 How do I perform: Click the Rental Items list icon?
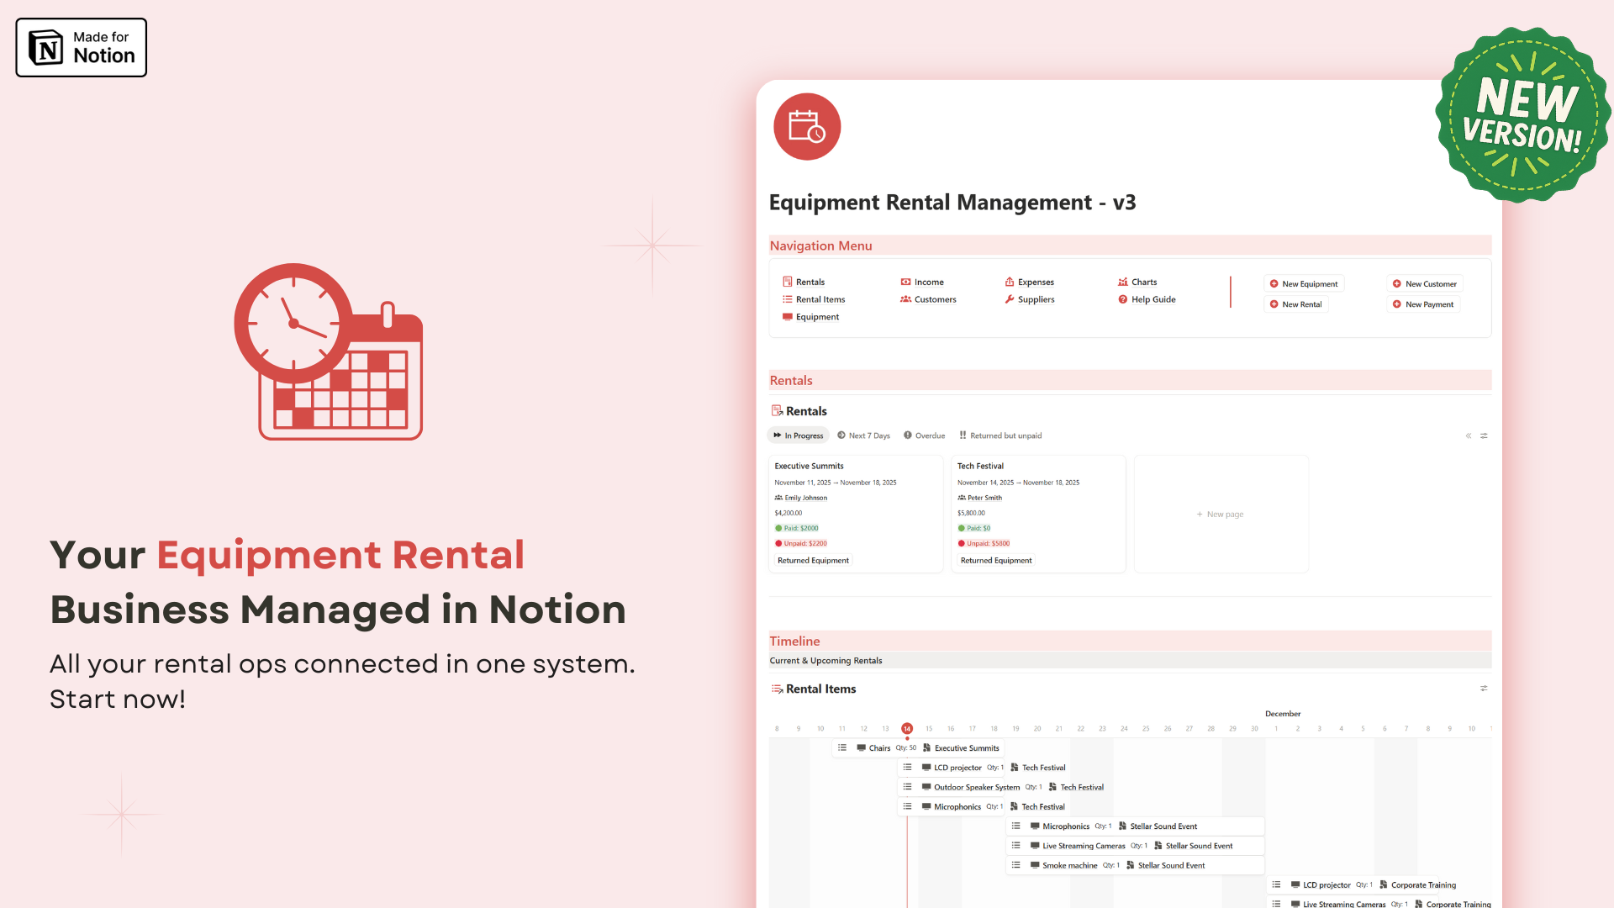pyautogui.click(x=788, y=299)
